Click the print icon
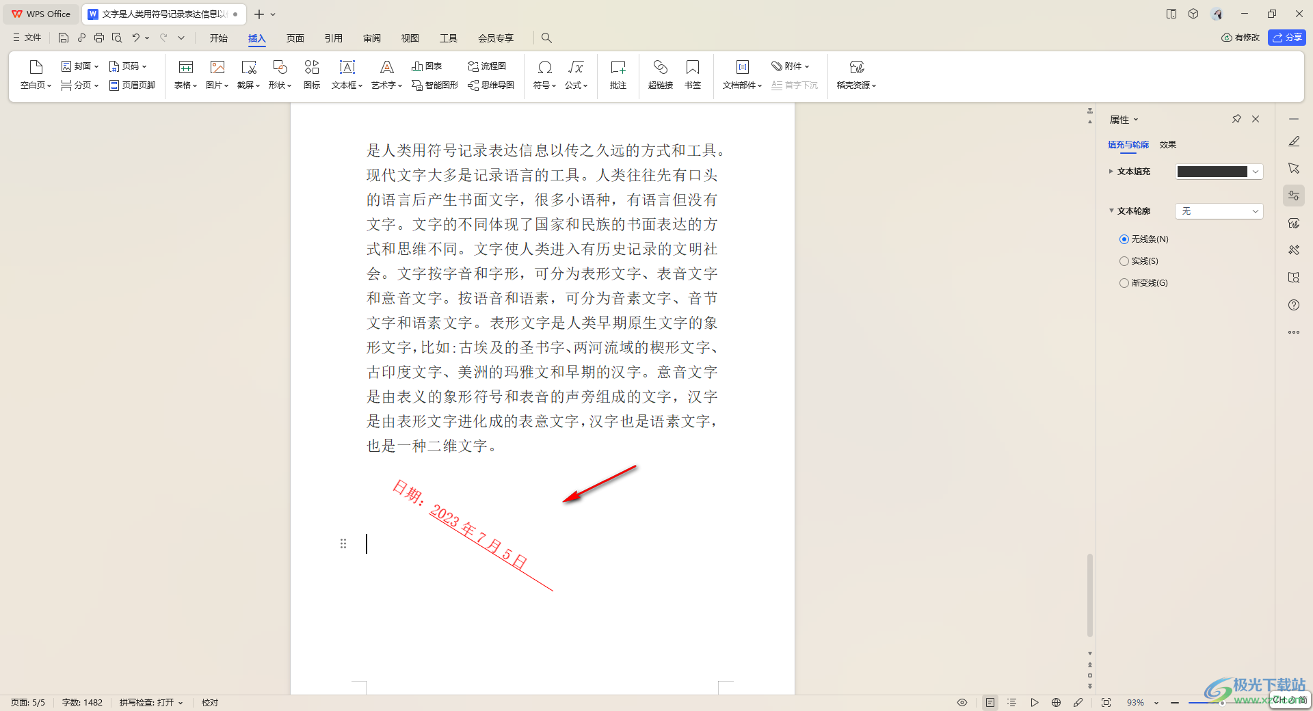The image size is (1313, 711). click(99, 38)
